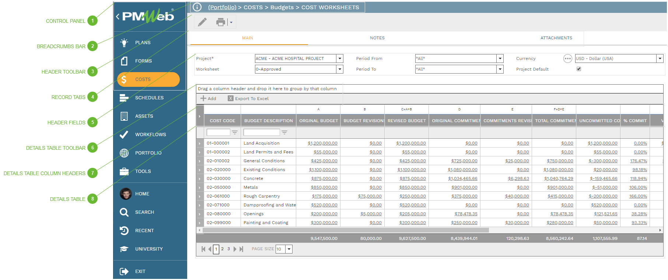The image size is (668, 280).
Task: Click the Portfolio globe icon
Action: [x=124, y=153]
